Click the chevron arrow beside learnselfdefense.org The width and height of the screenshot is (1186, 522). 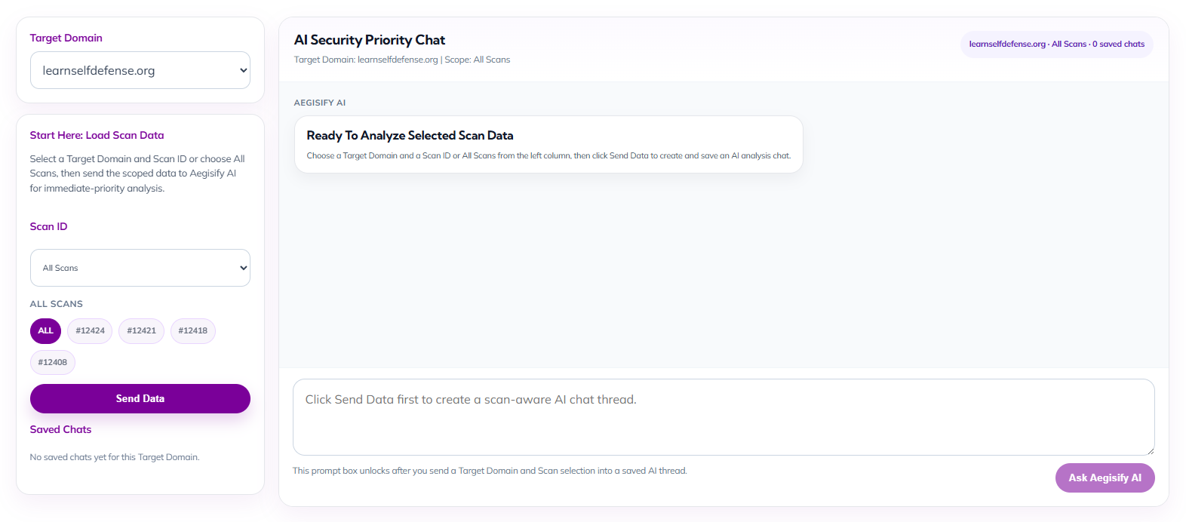pyautogui.click(x=243, y=70)
